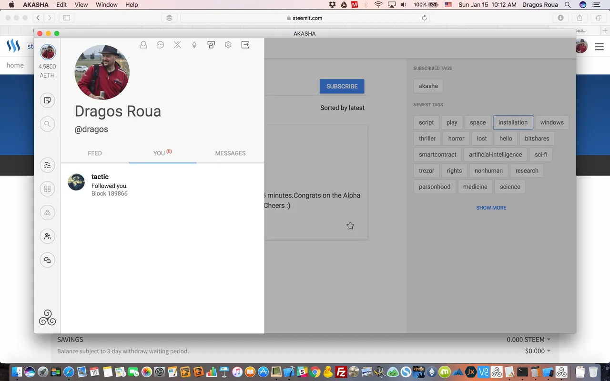The height and width of the screenshot is (381, 610).
Task: Select the bitshares tag
Action: 537,139
